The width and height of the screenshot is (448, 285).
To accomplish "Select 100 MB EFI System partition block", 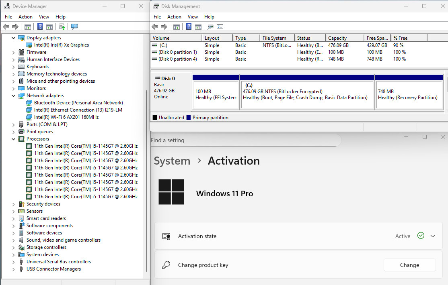I will pos(216,94).
